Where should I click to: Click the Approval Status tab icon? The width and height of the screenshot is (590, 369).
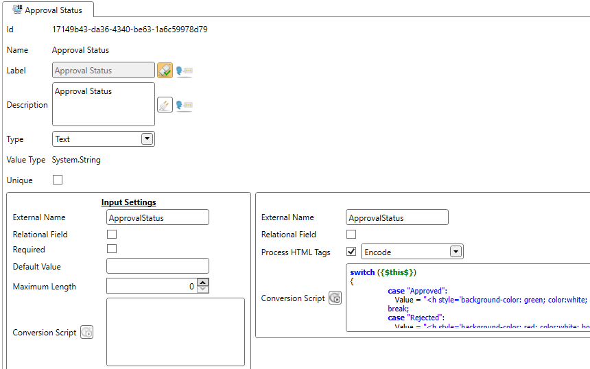tap(17, 10)
